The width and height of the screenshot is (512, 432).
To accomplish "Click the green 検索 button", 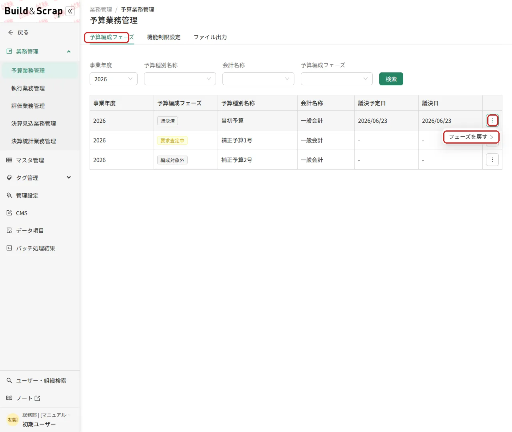I will [391, 79].
